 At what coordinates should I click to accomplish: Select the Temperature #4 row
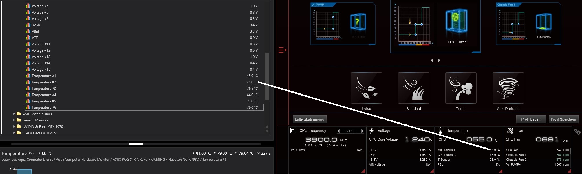point(144,95)
